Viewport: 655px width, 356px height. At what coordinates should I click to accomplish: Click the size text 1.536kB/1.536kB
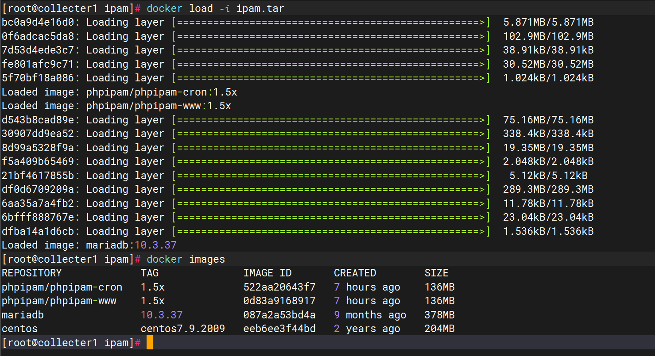click(548, 231)
